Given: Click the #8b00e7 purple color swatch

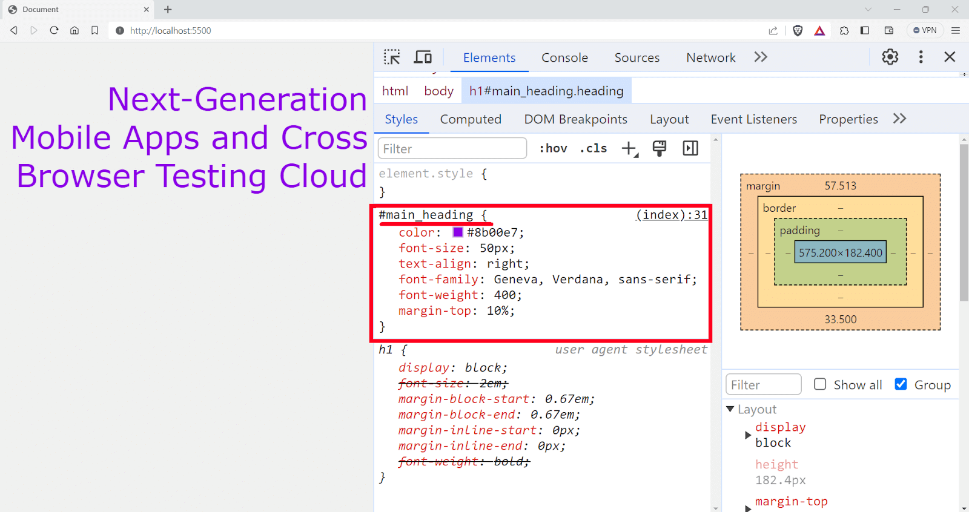Looking at the screenshot, I should (x=458, y=232).
